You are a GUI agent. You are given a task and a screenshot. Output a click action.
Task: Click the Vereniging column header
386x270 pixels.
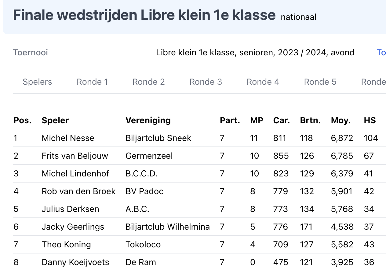pyautogui.click(x=148, y=120)
